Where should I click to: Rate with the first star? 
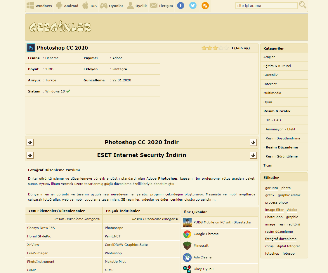(204, 48)
